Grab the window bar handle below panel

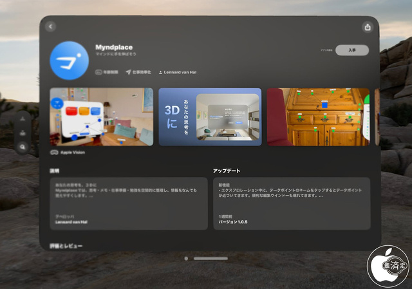point(211,259)
